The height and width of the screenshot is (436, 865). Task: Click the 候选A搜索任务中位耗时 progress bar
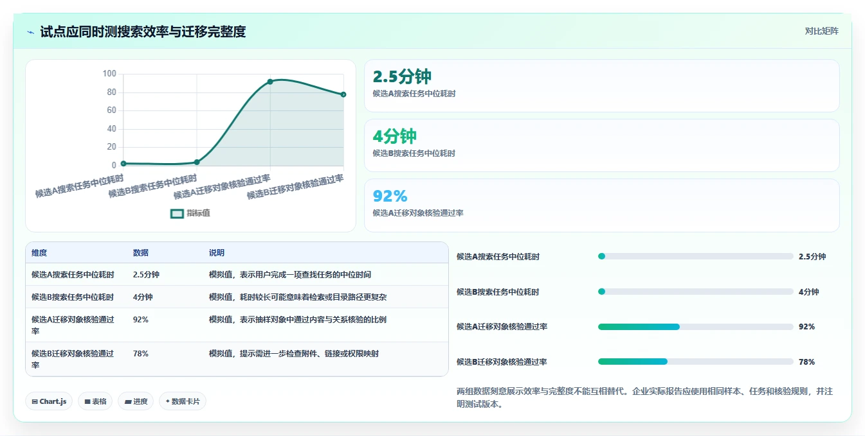[x=696, y=256]
